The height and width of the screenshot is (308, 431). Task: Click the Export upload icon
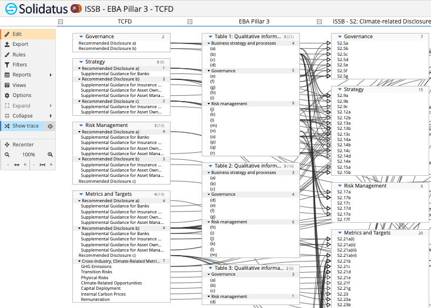tap(7, 44)
